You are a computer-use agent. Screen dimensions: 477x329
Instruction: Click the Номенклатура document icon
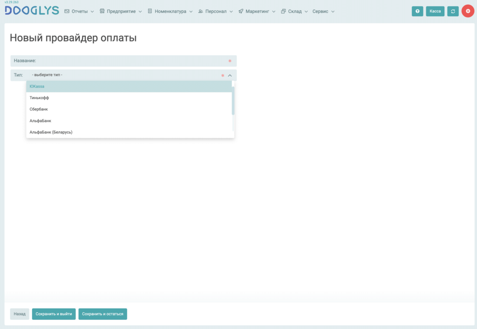point(150,11)
